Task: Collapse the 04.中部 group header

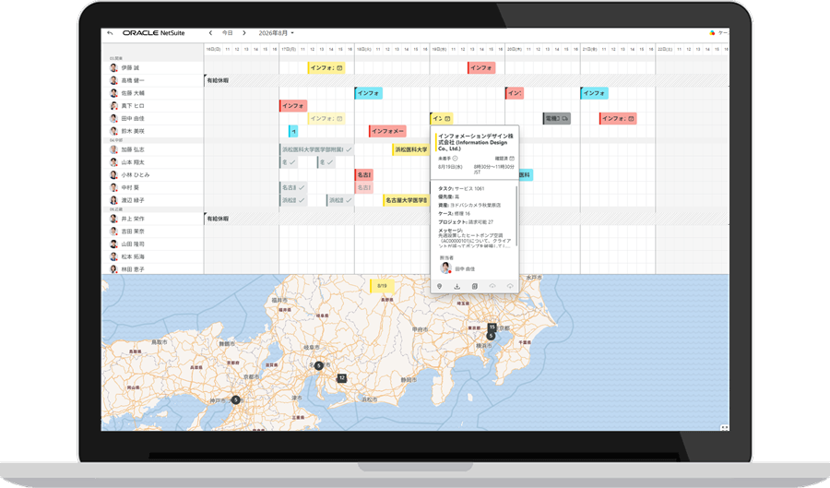Action: (x=116, y=140)
